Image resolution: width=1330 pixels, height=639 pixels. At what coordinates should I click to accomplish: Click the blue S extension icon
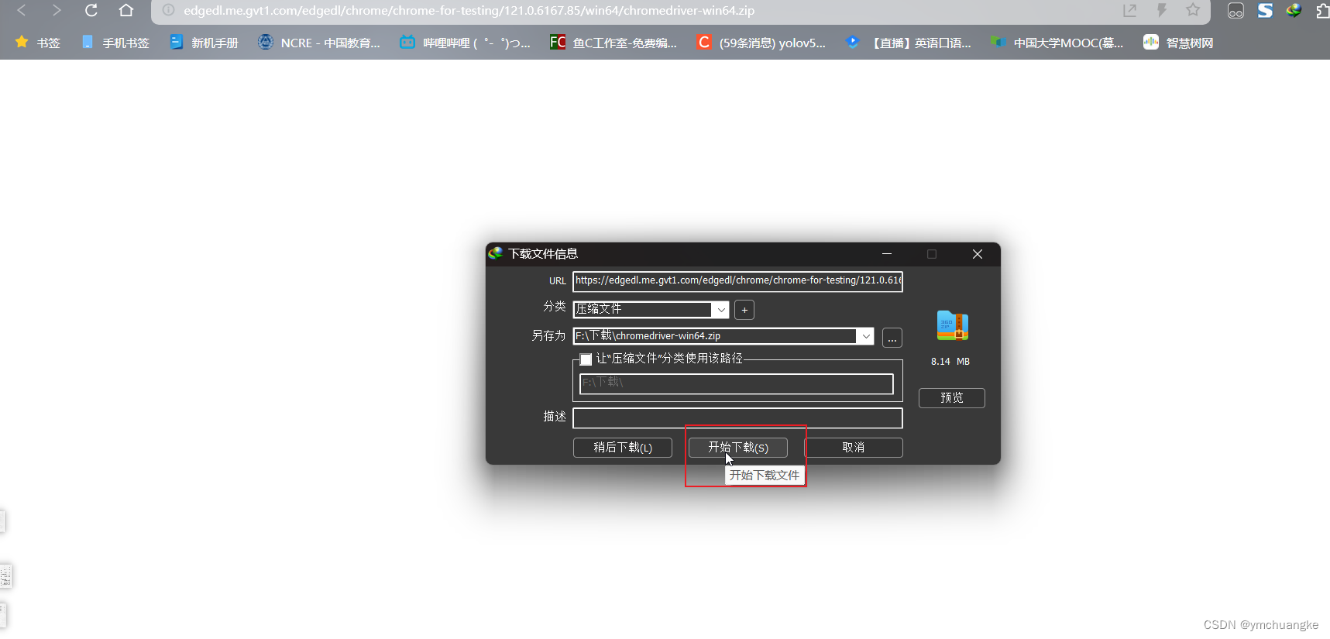coord(1265,10)
